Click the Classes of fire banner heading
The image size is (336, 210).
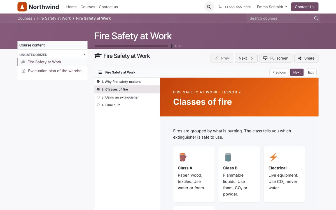[x=202, y=102]
